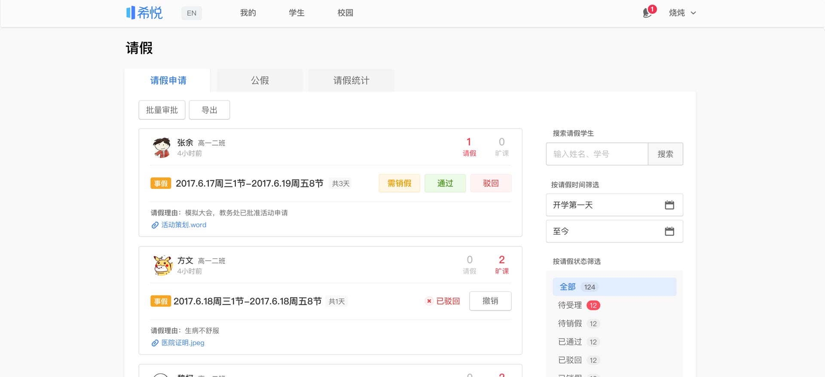Screen dimensions: 825x377
Task: Click 方文's avatar picture
Action: tap(163, 265)
